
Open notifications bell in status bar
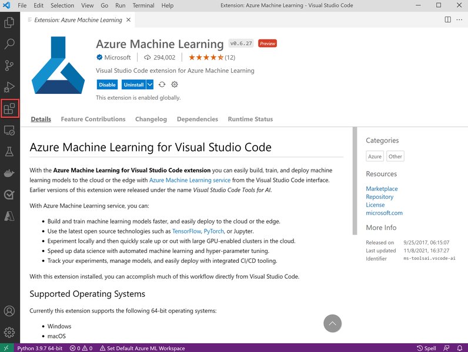coord(460,348)
